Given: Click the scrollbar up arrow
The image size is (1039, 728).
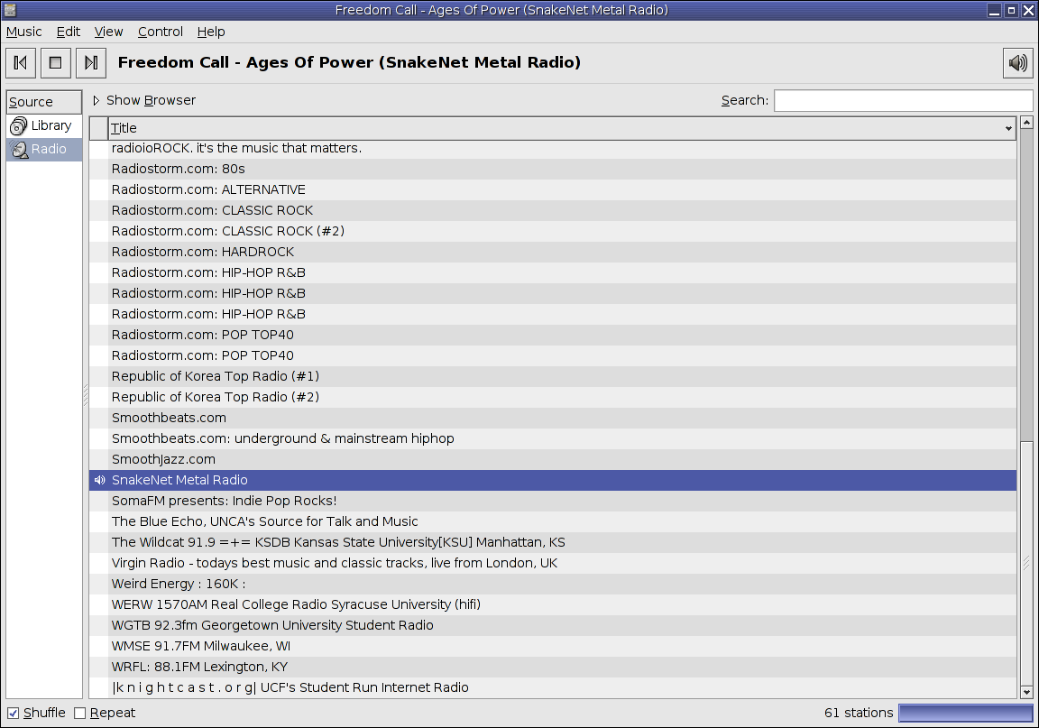Looking at the screenshot, I should coord(1026,123).
